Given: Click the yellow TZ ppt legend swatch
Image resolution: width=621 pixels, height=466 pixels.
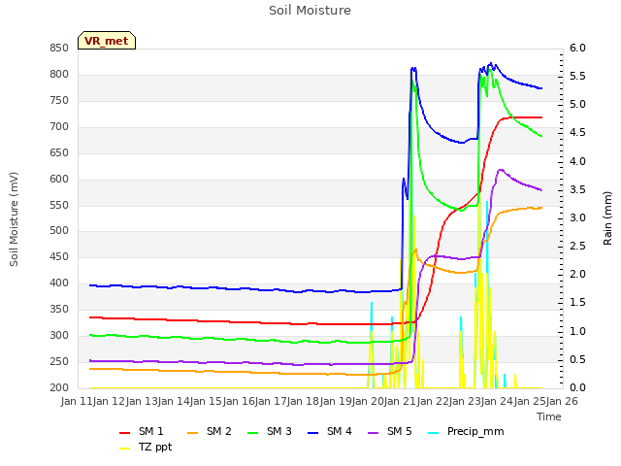Looking at the screenshot, I should [125, 449].
